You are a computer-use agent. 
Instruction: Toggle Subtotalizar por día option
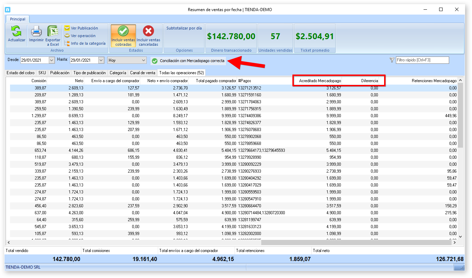coord(184,28)
